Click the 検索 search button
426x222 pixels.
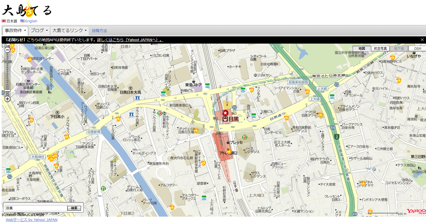pyautogui.click(x=74, y=208)
